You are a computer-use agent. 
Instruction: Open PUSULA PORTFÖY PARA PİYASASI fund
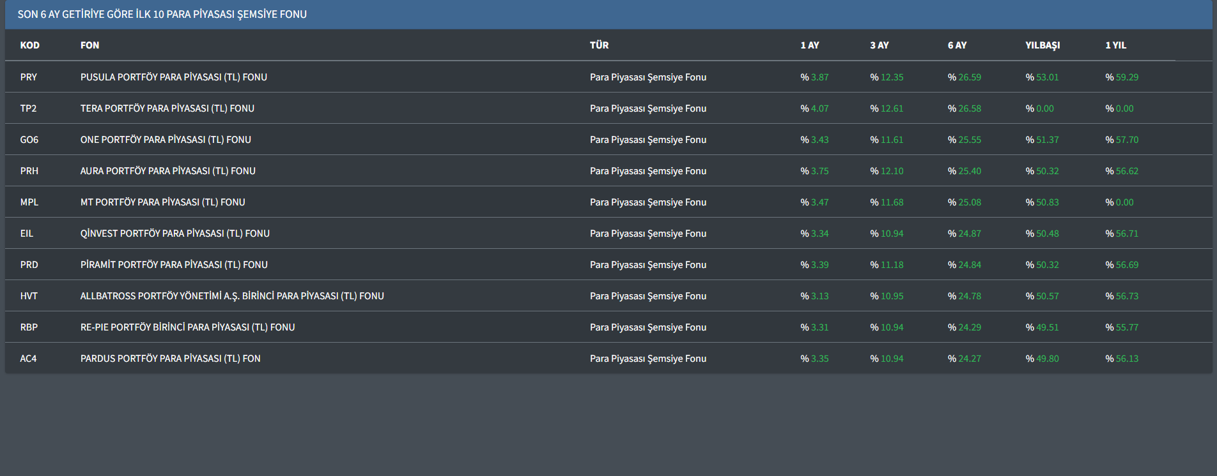[x=173, y=77]
